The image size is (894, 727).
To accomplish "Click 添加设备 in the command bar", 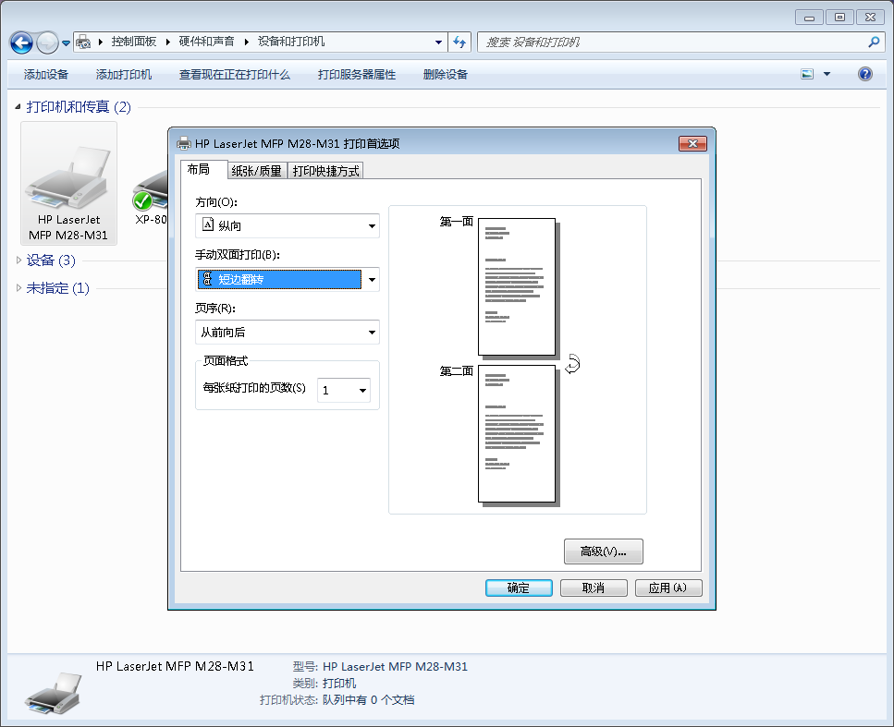I will [45, 75].
